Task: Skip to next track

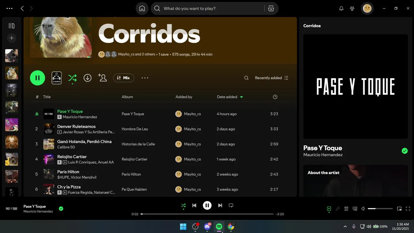Action: point(220,205)
